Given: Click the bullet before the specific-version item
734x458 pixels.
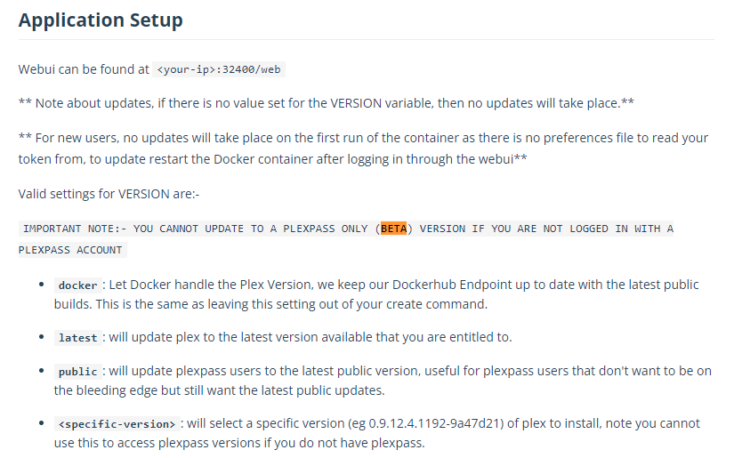Looking at the screenshot, I should coord(42,423).
